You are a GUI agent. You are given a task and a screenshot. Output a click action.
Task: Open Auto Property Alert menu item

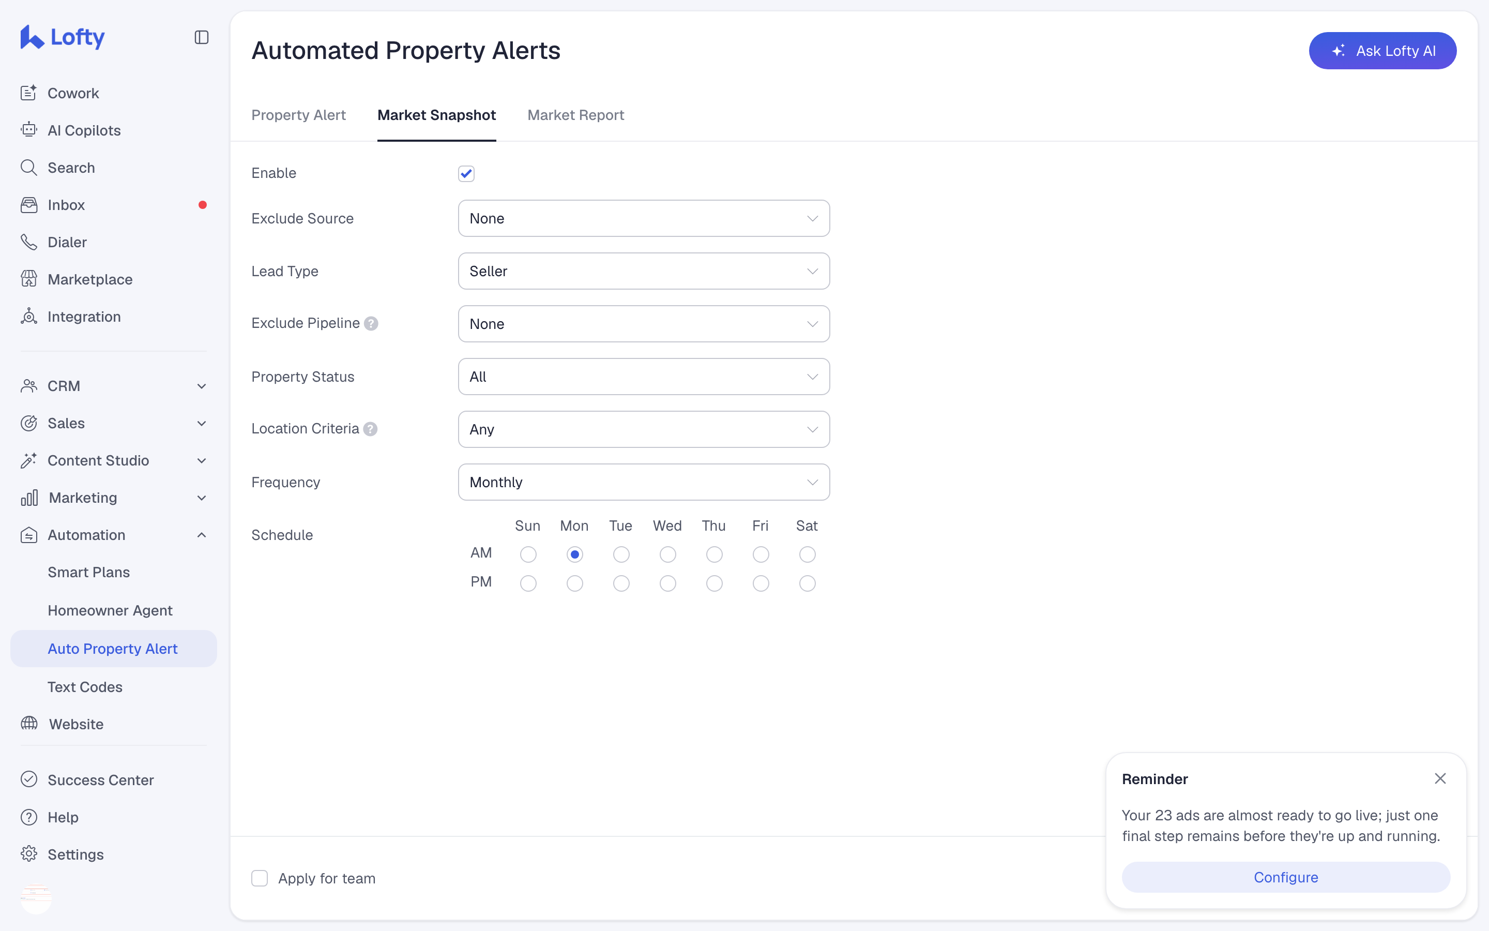point(114,649)
